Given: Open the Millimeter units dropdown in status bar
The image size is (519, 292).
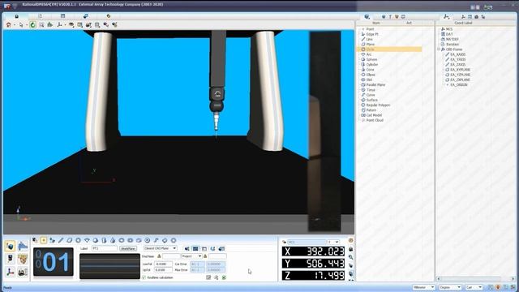Looking at the screenshot, I should click(423, 287).
